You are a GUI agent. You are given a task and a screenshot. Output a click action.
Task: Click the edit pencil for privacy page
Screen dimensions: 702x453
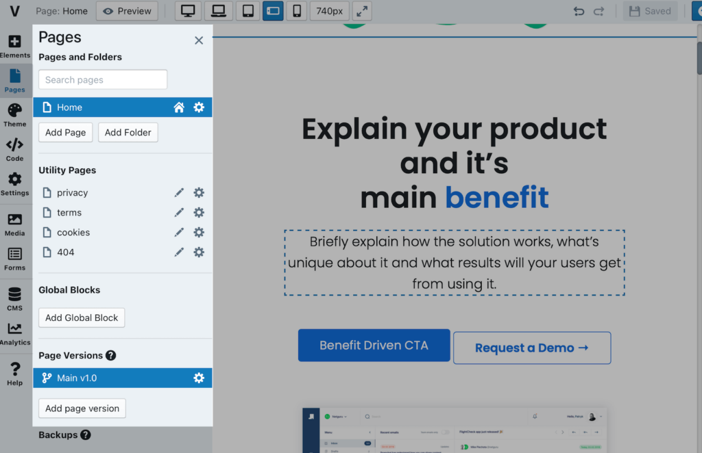coord(179,193)
